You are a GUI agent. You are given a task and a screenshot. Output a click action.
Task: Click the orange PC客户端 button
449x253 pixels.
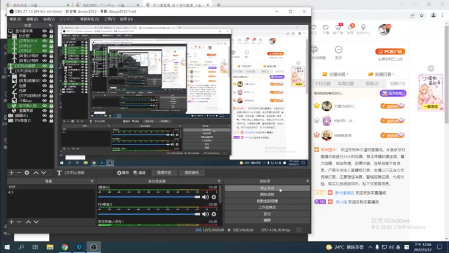390,52
